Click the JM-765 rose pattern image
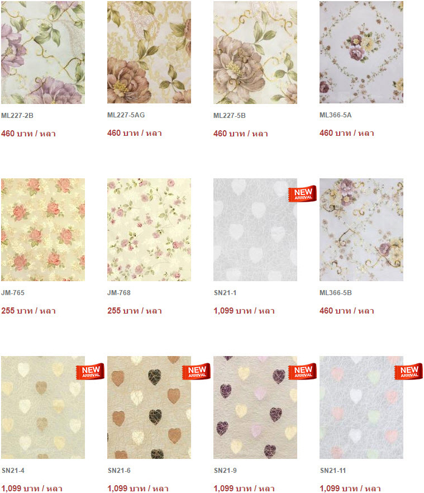 coord(43,230)
